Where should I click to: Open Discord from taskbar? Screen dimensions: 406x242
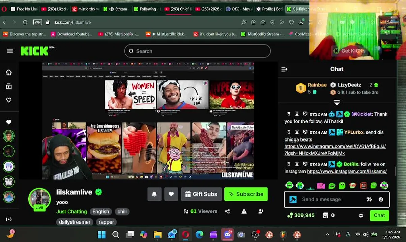tap(227, 235)
